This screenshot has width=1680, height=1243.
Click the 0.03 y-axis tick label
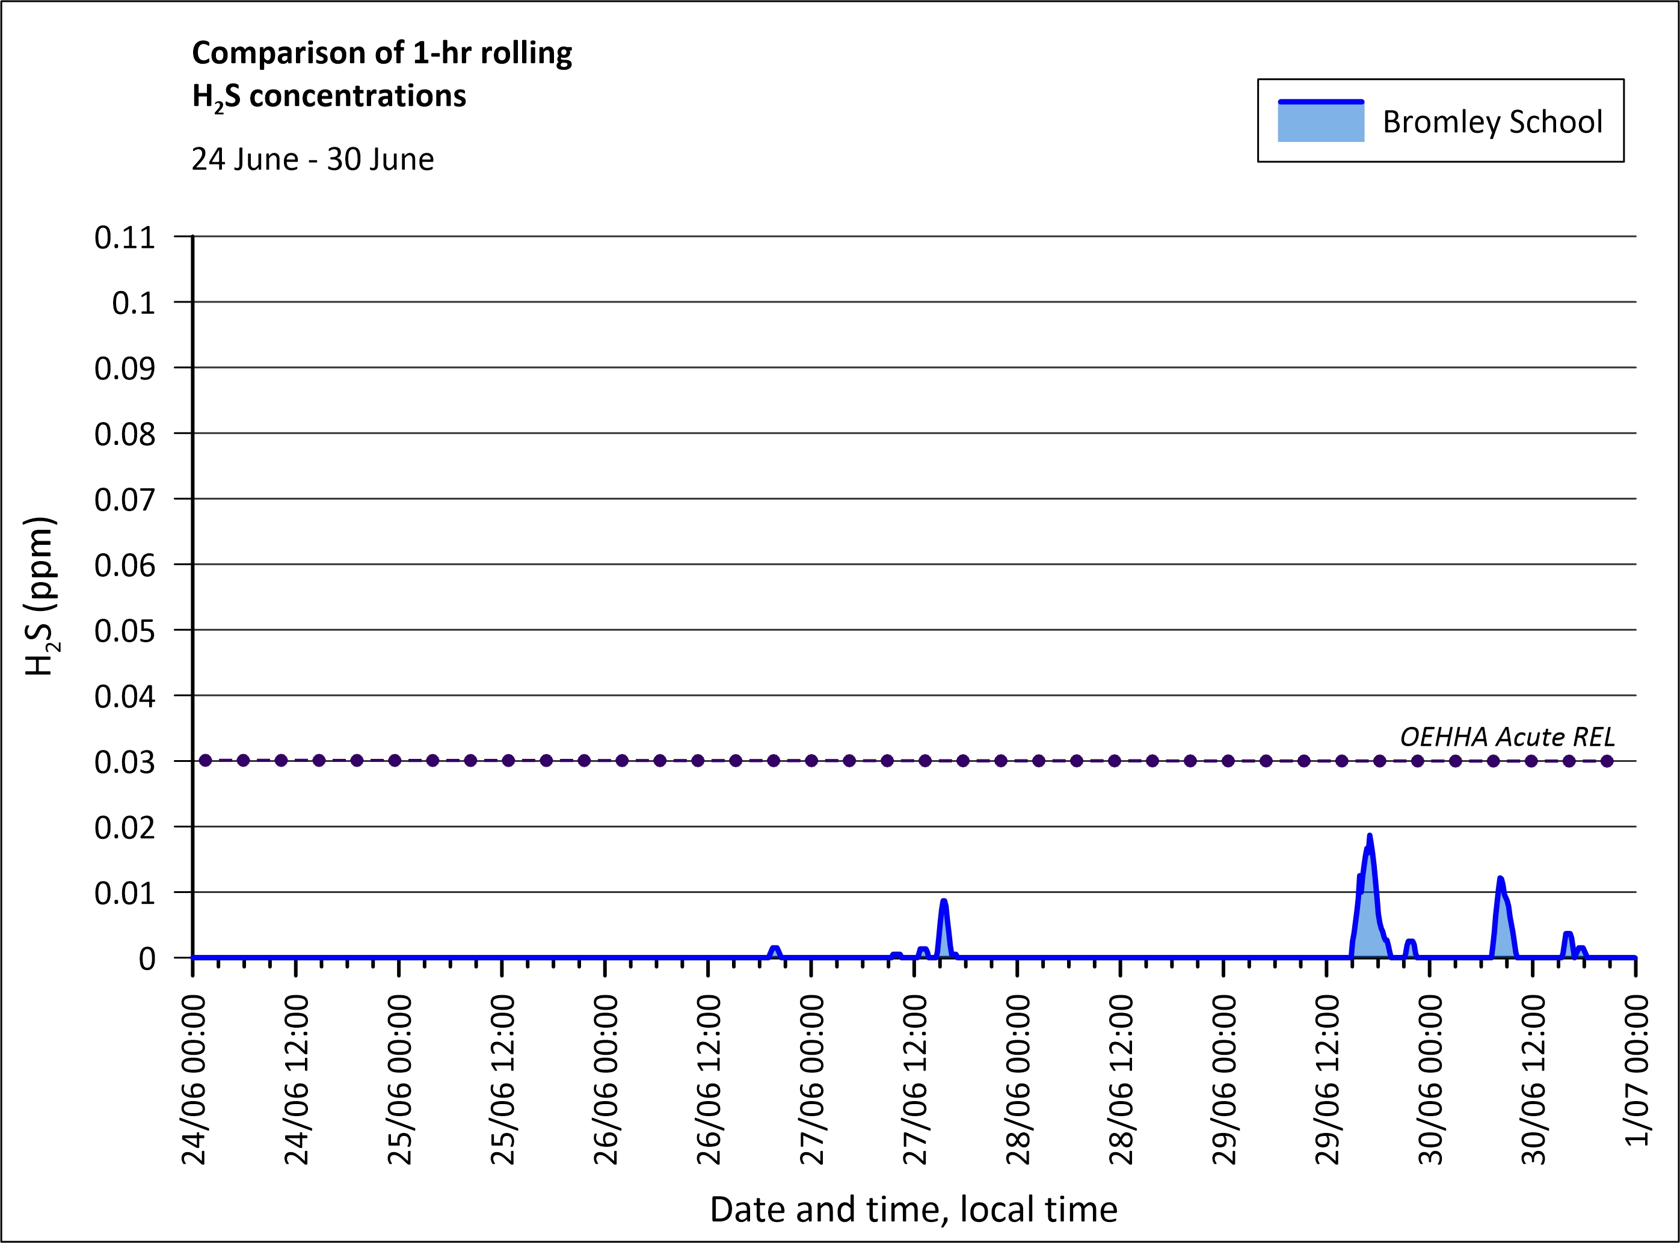pyautogui.click(x=125, y=762)
